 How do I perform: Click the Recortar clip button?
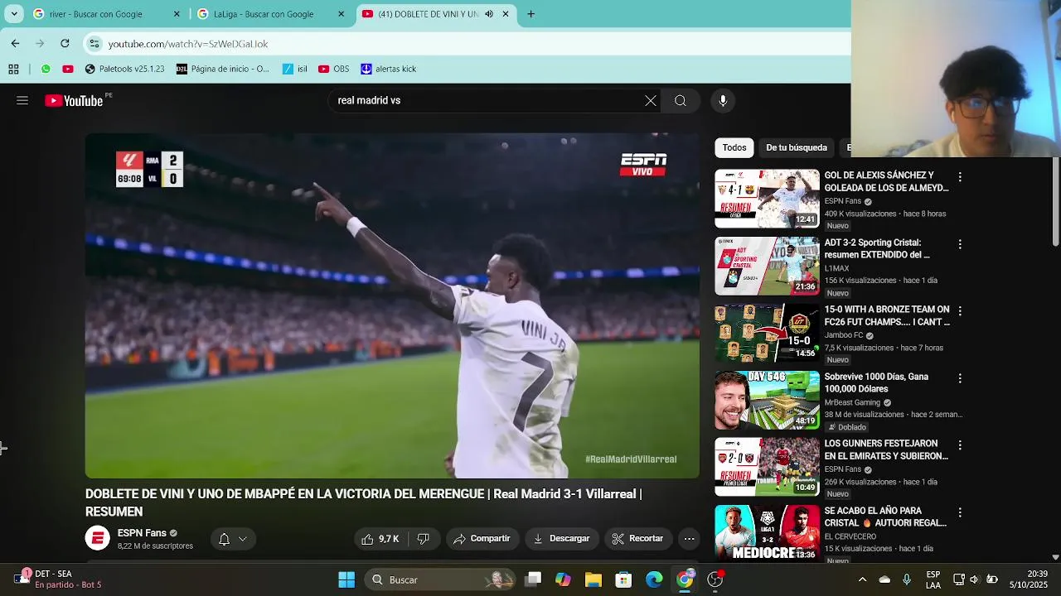click(x=638, y=539)
